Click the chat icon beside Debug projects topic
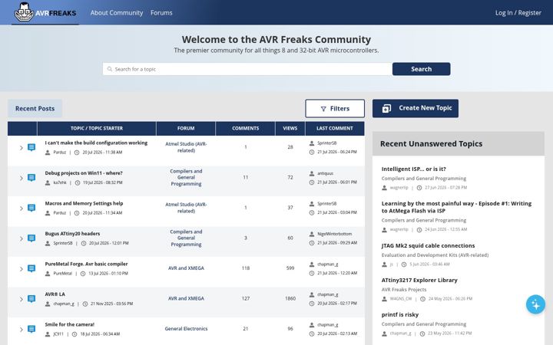The height and width of the screenshot is (345, 553). pyautogui.click(x=31, y=177)
